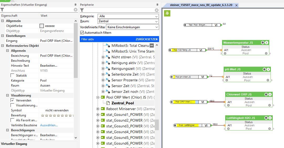284x148 pixels.
Task: Click gear icon on Test Pool Eingang input
Action: coord(185,25)
